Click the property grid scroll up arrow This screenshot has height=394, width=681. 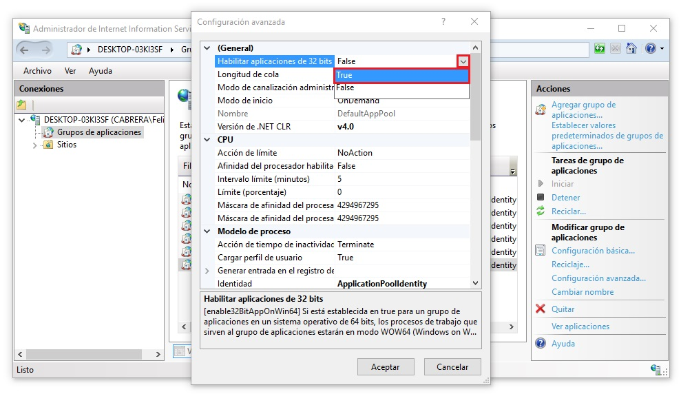pyautogui.click(x=476, y=48)
